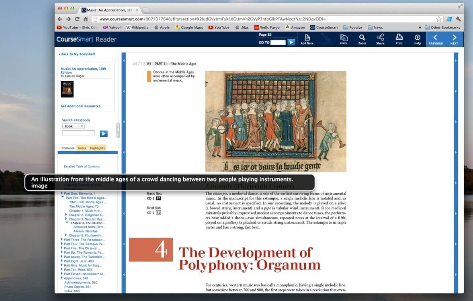Viewport: 473px width, 301px height.
Task: Expand Part One. Elements in contents
Action: point(62,193)
